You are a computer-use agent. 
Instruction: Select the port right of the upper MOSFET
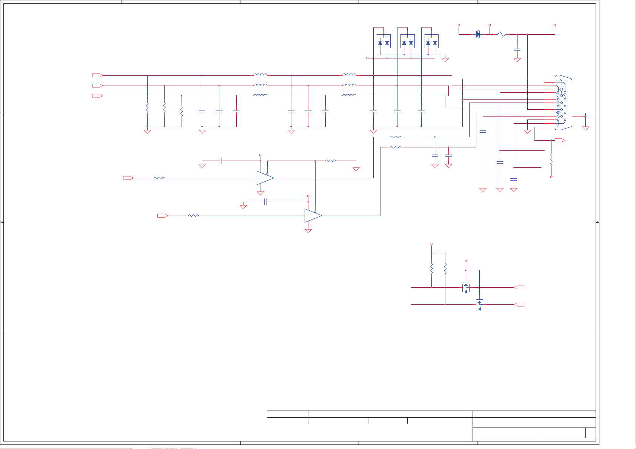519,287
